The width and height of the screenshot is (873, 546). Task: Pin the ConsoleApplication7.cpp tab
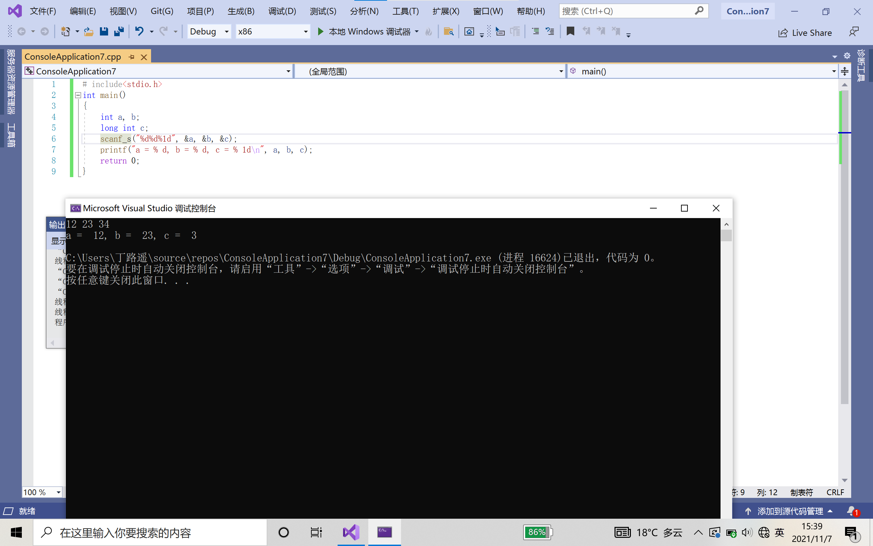[132, 57]
